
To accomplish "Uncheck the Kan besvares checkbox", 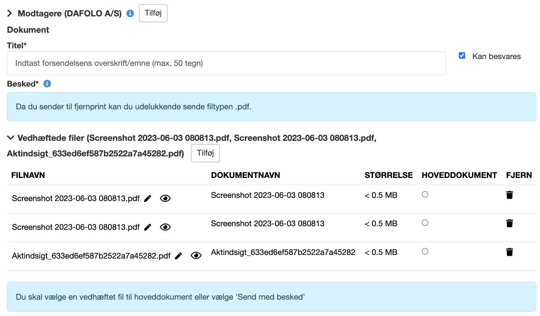I will point(462,56).
